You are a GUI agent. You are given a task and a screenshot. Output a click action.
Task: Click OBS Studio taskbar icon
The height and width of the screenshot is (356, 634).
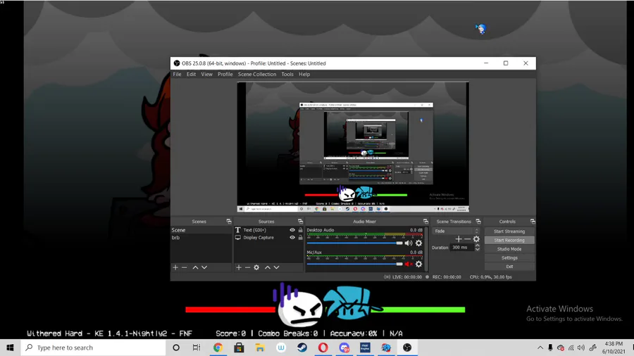[x=407, y=348]
